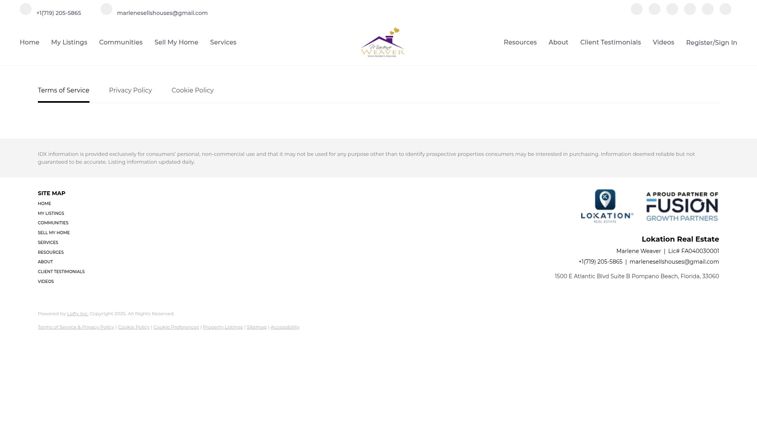Click the header email address link

click(162, 13)
